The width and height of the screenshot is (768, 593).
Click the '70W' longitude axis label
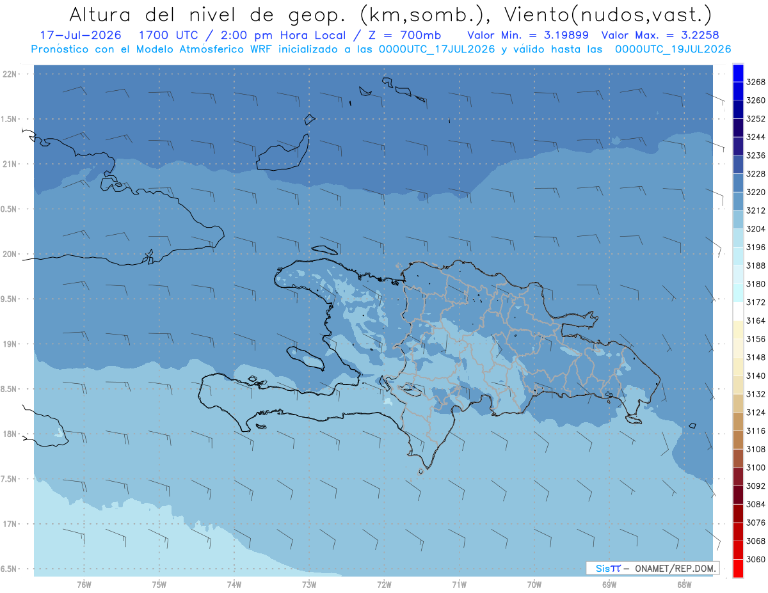click(x=534, y=585)
